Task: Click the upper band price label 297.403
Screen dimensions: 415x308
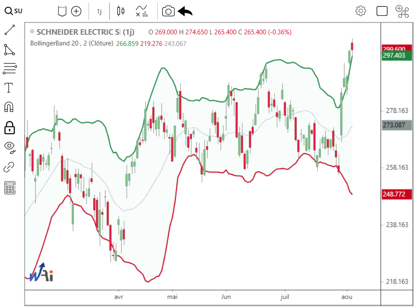Action: click(x=397, y=55)
